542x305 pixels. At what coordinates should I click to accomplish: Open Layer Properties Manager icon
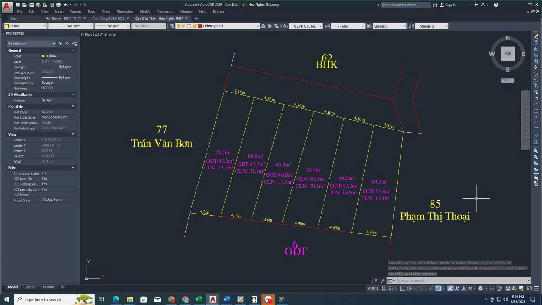(x=172, y=26)
